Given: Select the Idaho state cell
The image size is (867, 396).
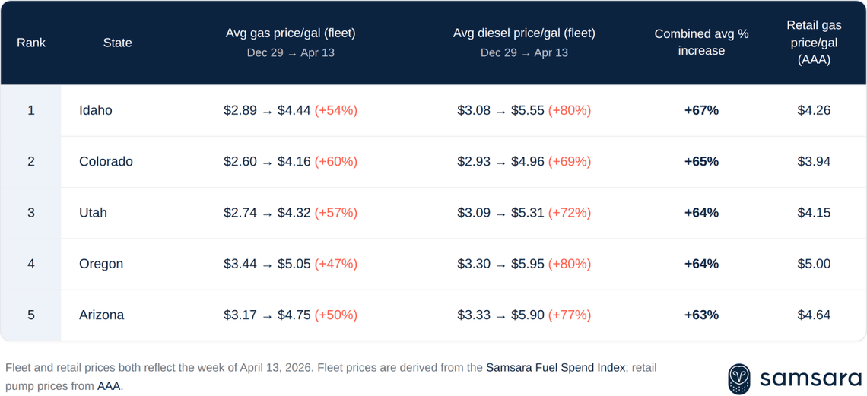Looking at the screenshot, I should click(x=96, y=110).
